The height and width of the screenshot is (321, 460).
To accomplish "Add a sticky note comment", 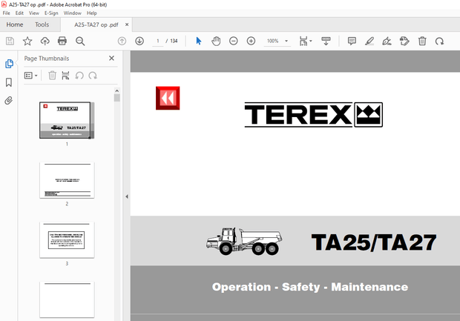I will (352, 41).
